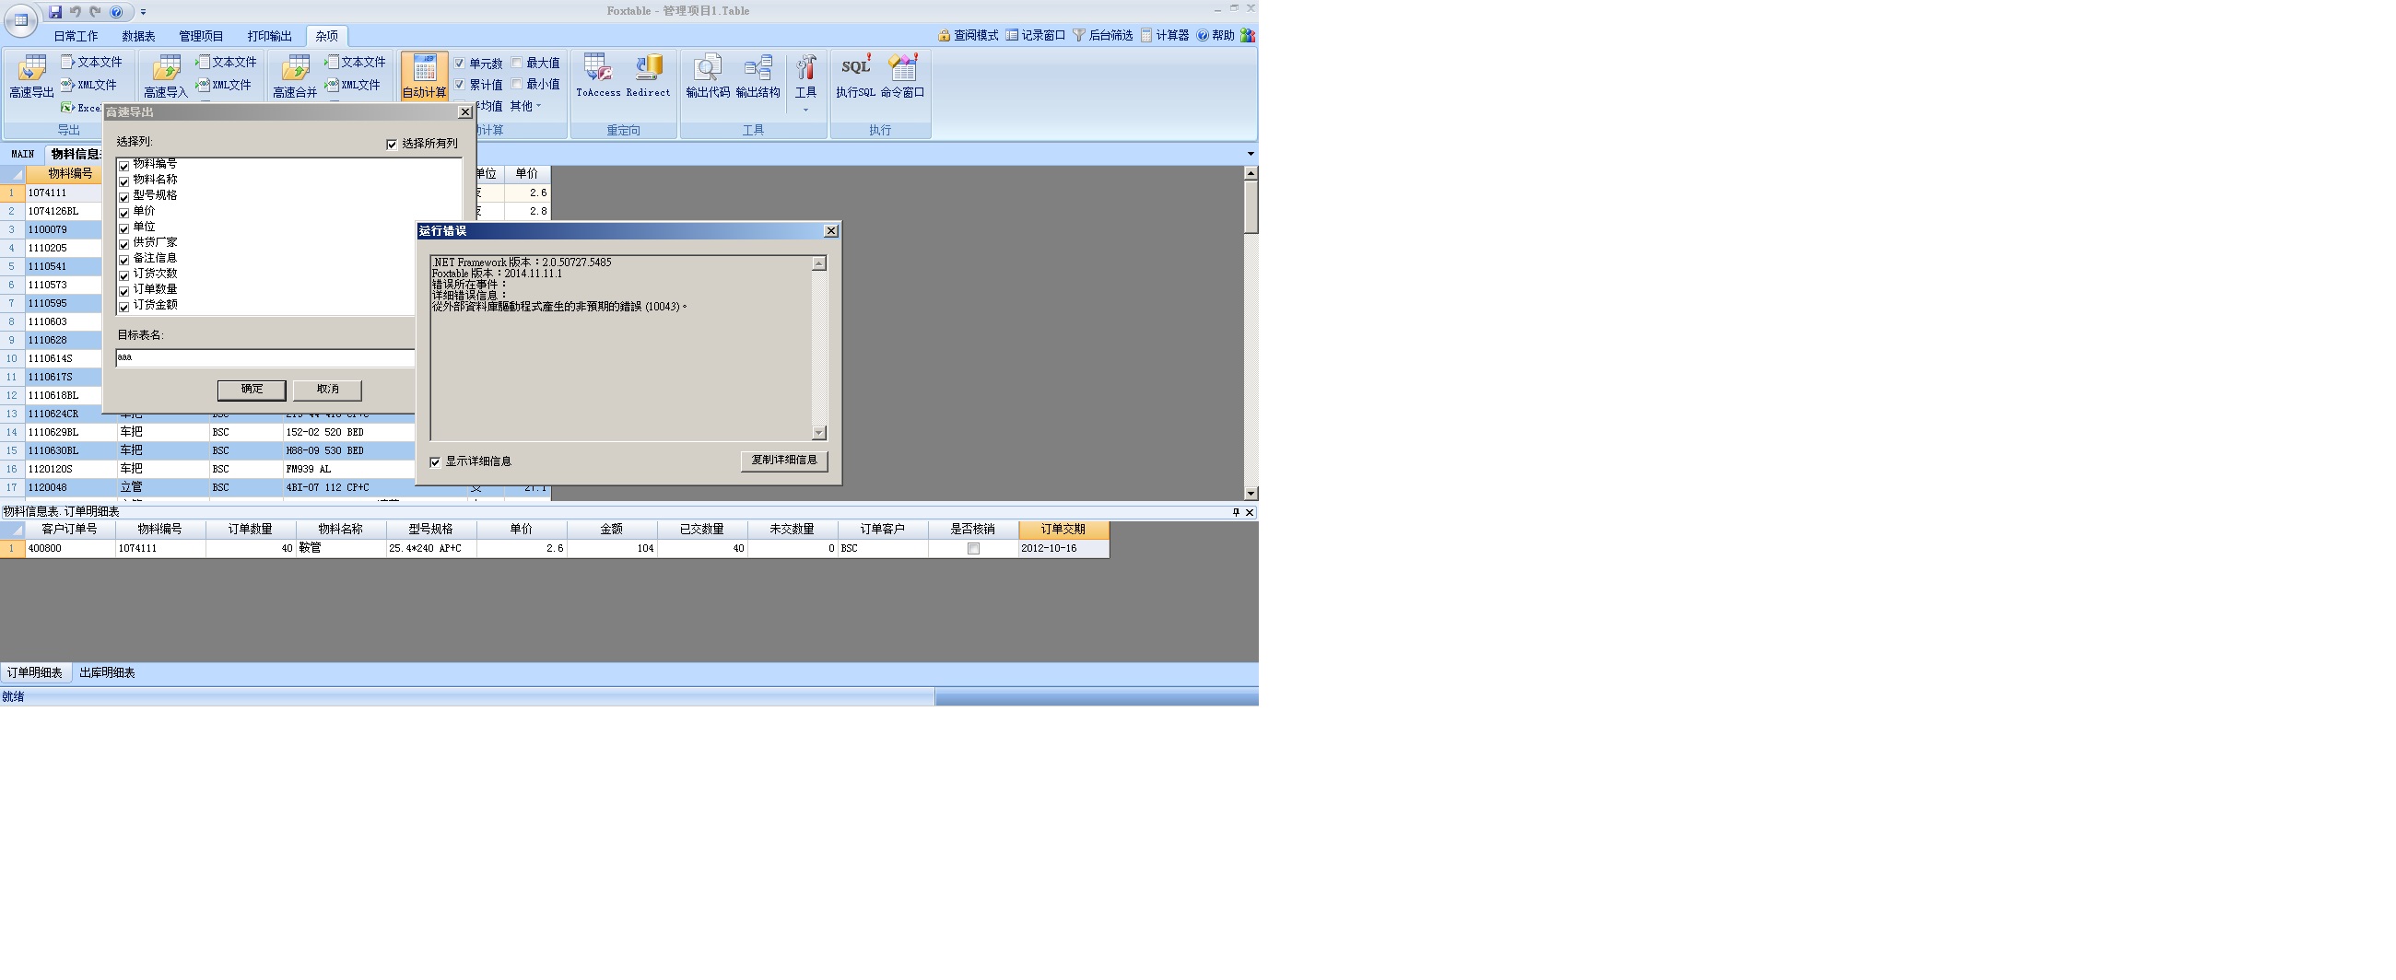Image resolution: width=2396 pixels, height=980 pixels.
Task: Uncheck 显示详细信息 in error dialog
Action: (x=435, y=462)
